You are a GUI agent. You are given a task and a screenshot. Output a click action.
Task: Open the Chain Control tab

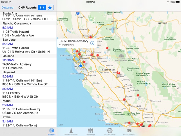[x=110, y=132]
